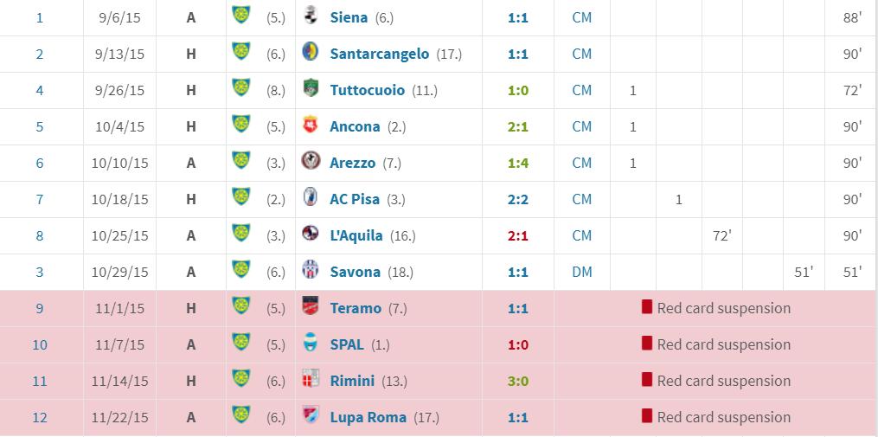Click the Siena club crest icon
This screenshot has width=878, height=437.
311,16
